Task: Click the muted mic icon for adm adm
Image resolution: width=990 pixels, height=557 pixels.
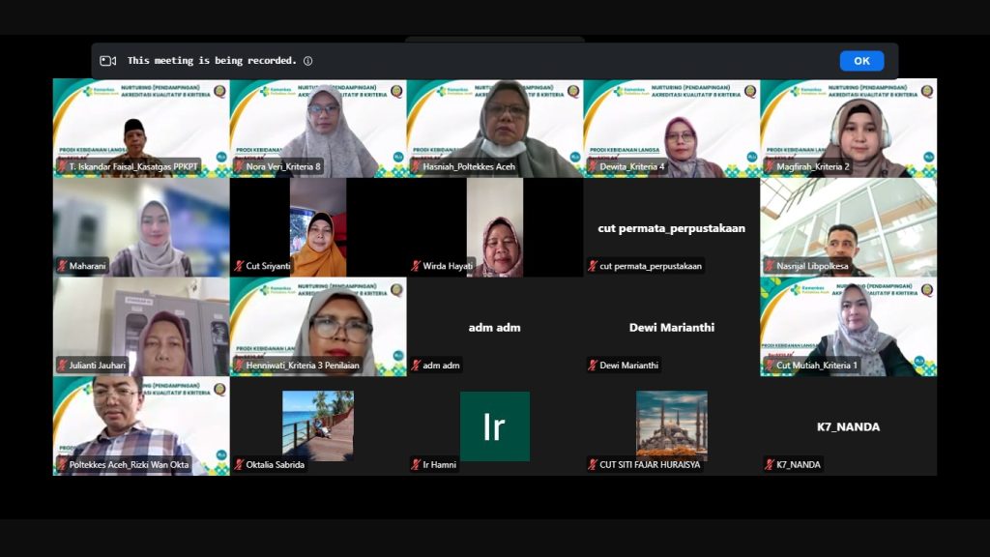Action: pyautogui.click(x=416, y=365)
